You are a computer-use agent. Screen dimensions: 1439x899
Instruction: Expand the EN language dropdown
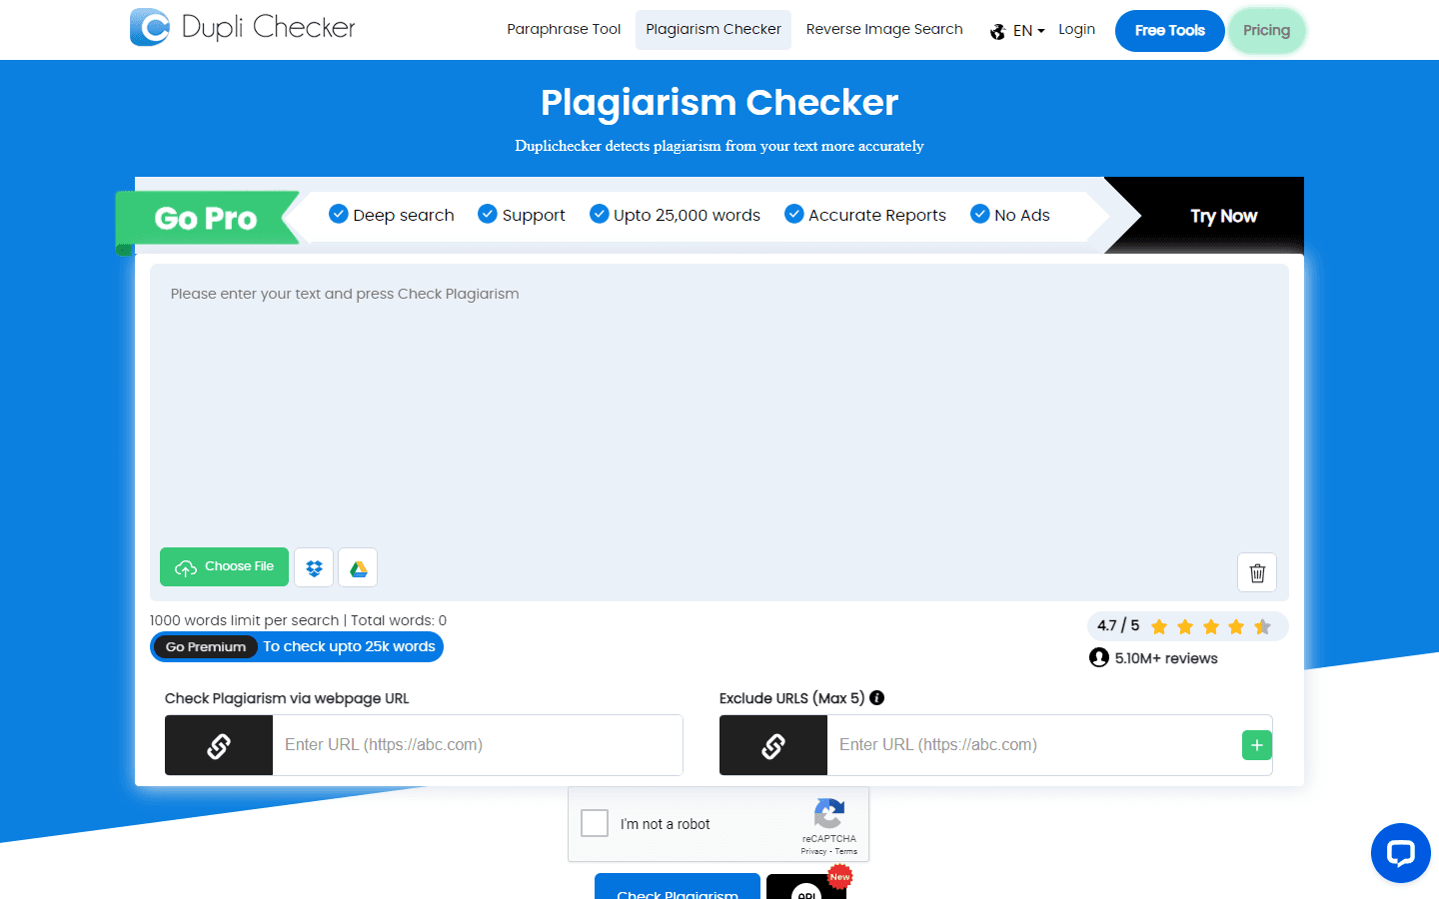point(1028,31)
